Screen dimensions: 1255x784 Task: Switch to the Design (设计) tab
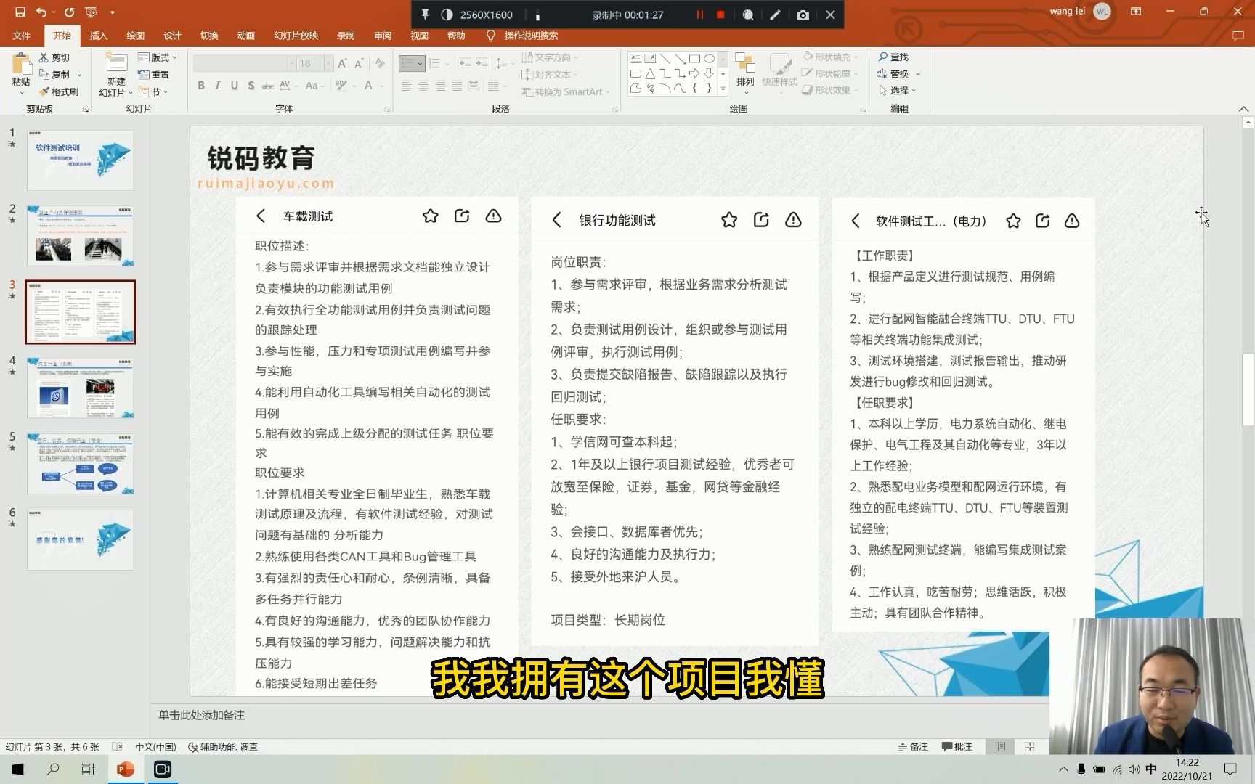pyautogui.click(x=172, y=36)
